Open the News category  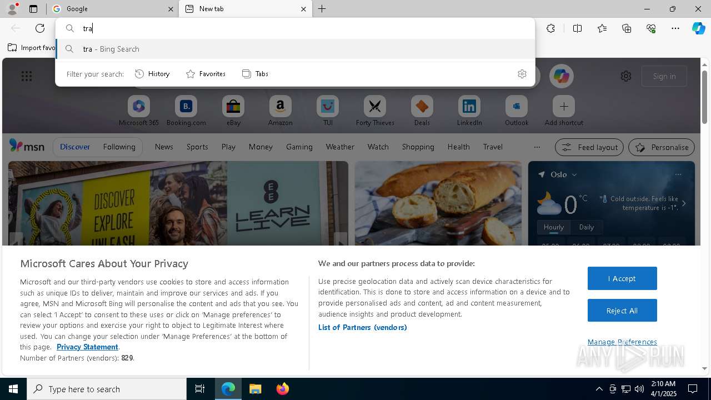pyautogui.click(x=164, y=147)
